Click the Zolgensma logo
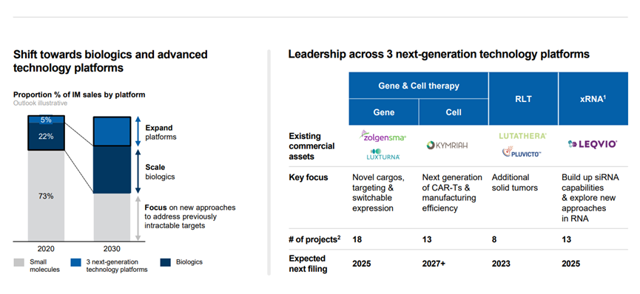The height and width of the screenshot is (294, 640). point(382,136)
